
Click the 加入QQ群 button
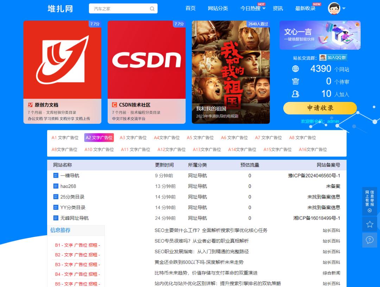pyautogui.click(x=333, y=57)
